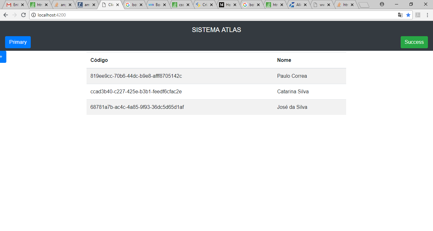Close the active 'Clie' tab
The height and width of the screenshot is (231, 433).
tap(118, 5)
